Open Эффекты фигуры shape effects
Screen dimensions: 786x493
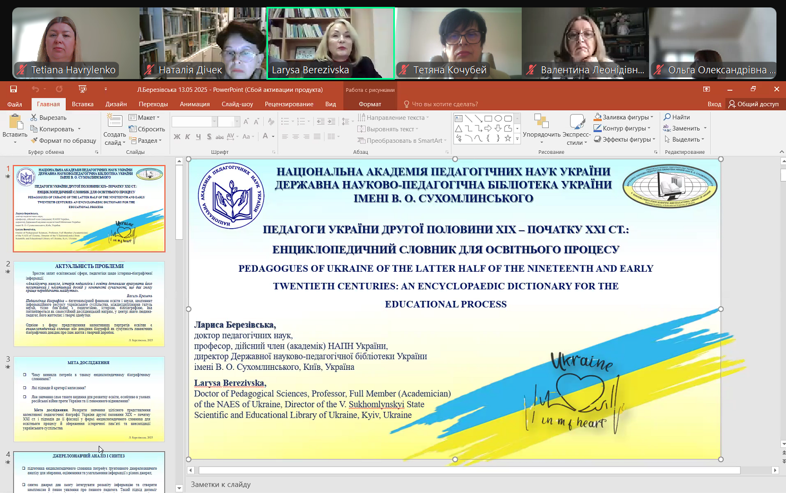click(x=625, y=140)
